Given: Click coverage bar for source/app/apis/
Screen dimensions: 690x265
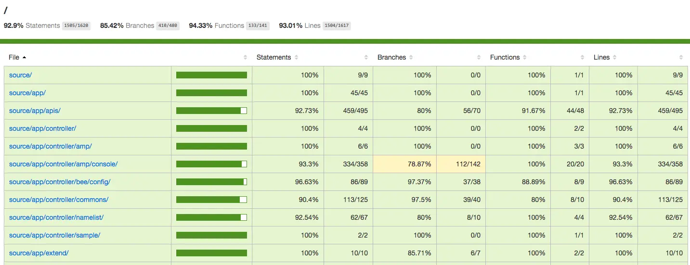Looking at the screenshot, I should (x=211, y=111).
